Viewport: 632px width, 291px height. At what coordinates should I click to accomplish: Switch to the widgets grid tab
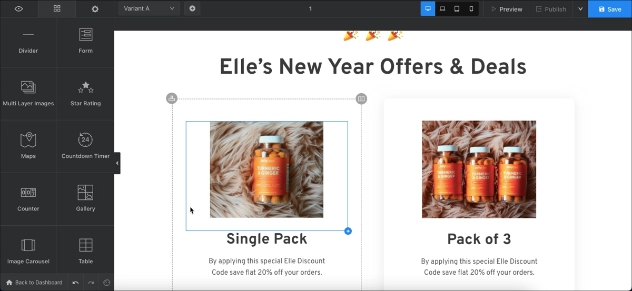click(57, 9)
